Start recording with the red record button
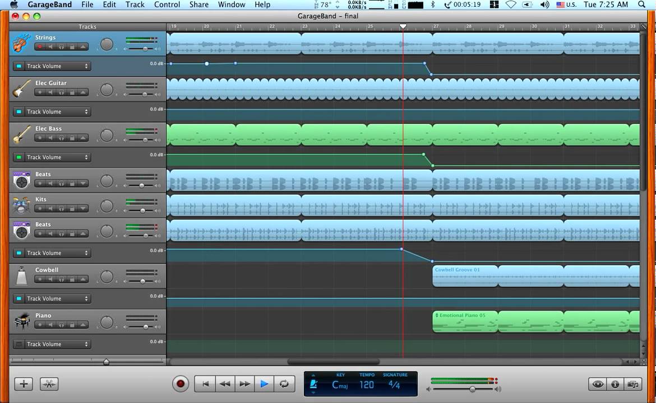This screenshot has width=656, height=403. click(181, 384)
